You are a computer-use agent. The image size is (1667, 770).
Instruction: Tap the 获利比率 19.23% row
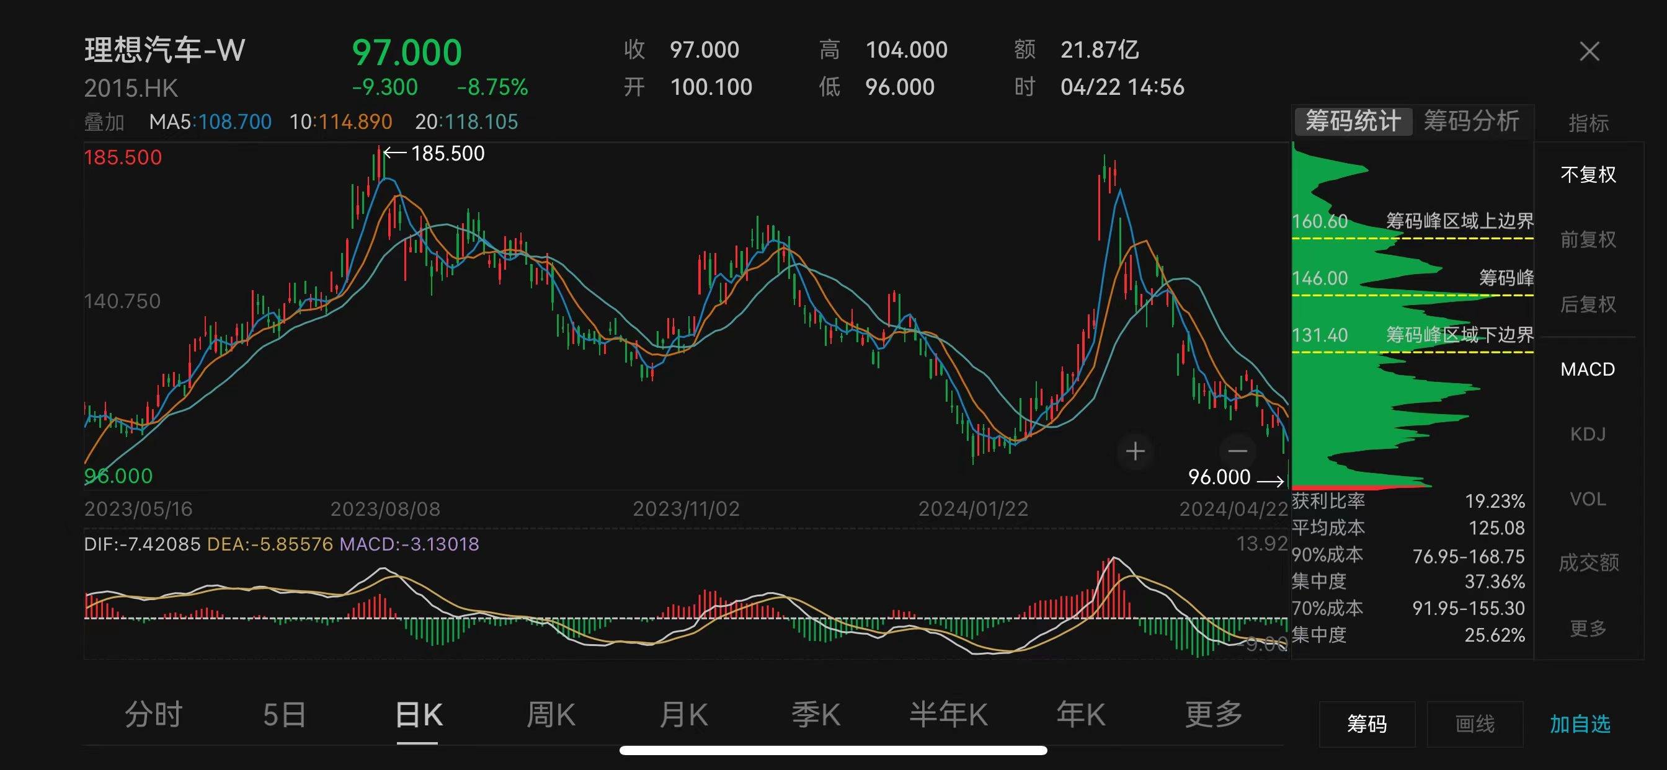[1409, 501]
